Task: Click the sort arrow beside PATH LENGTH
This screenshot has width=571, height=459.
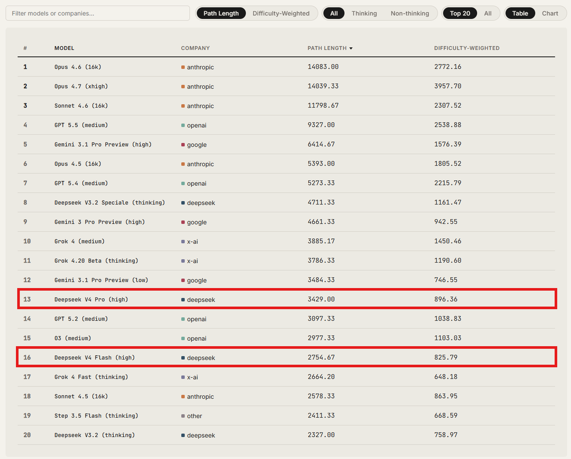Action: tap(351, 49)
